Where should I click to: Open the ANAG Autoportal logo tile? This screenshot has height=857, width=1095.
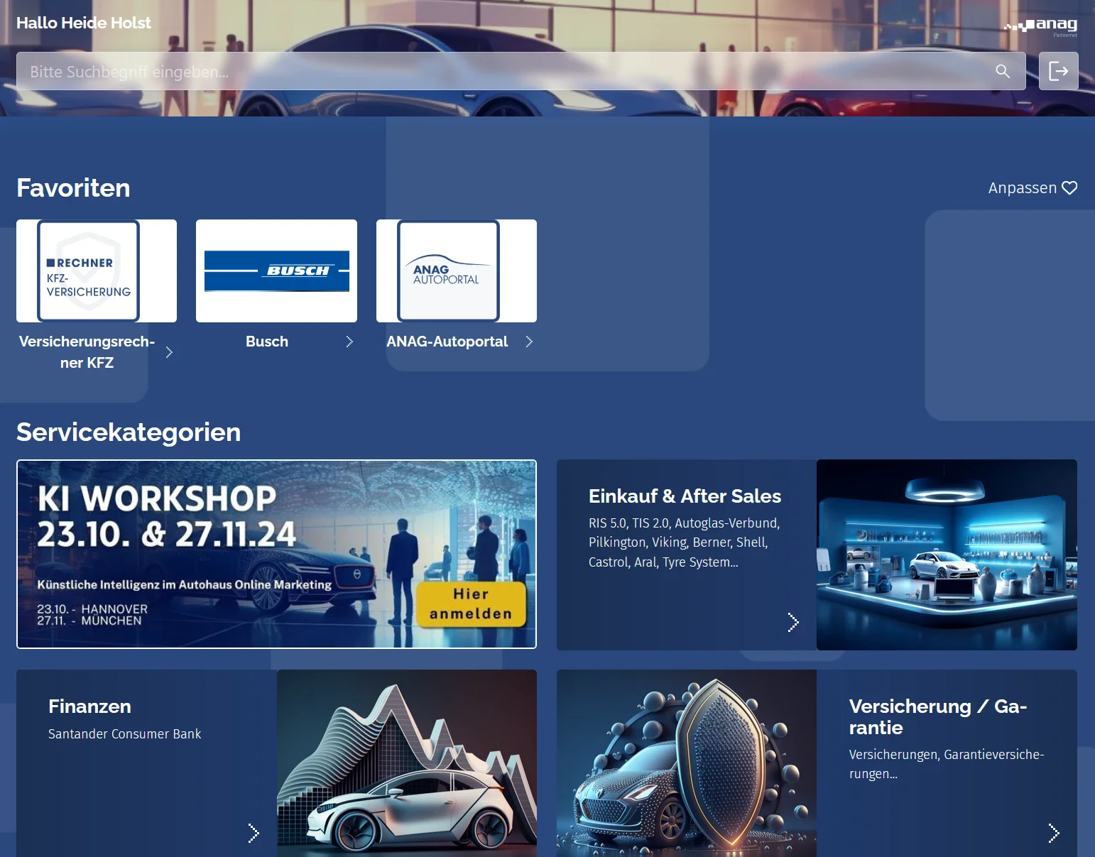click(x=457, y=271)
